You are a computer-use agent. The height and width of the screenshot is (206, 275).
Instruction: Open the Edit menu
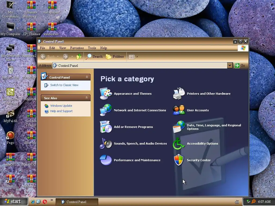[x=52, y=48]
